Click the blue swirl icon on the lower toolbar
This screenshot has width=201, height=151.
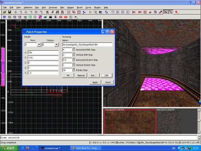5,17
